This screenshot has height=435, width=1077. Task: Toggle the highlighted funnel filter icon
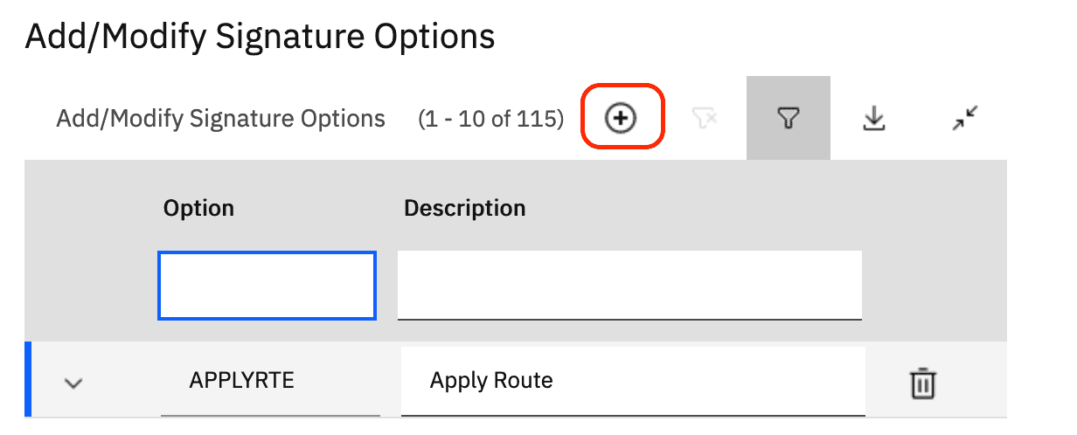pyautogui.click(x=789, y=119)
